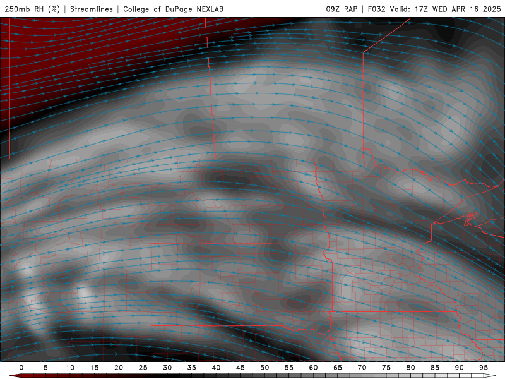505x379 pixels.
Task: Click the dark red end of color scale
Action: pyautogui.click(x=15, y=376)
